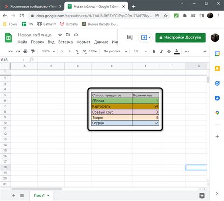224x201 pixels.
Task: Open the Формат menu
Action: 83,42
